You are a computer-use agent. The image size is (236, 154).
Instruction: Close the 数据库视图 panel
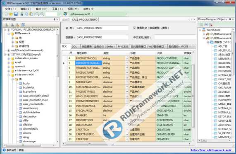click(x=57, y=19)
